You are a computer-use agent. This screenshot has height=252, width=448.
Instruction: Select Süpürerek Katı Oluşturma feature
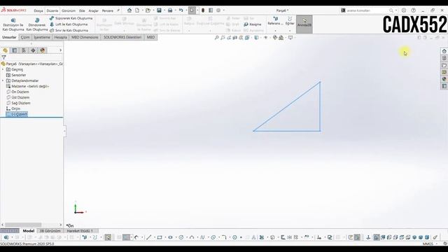71,18
